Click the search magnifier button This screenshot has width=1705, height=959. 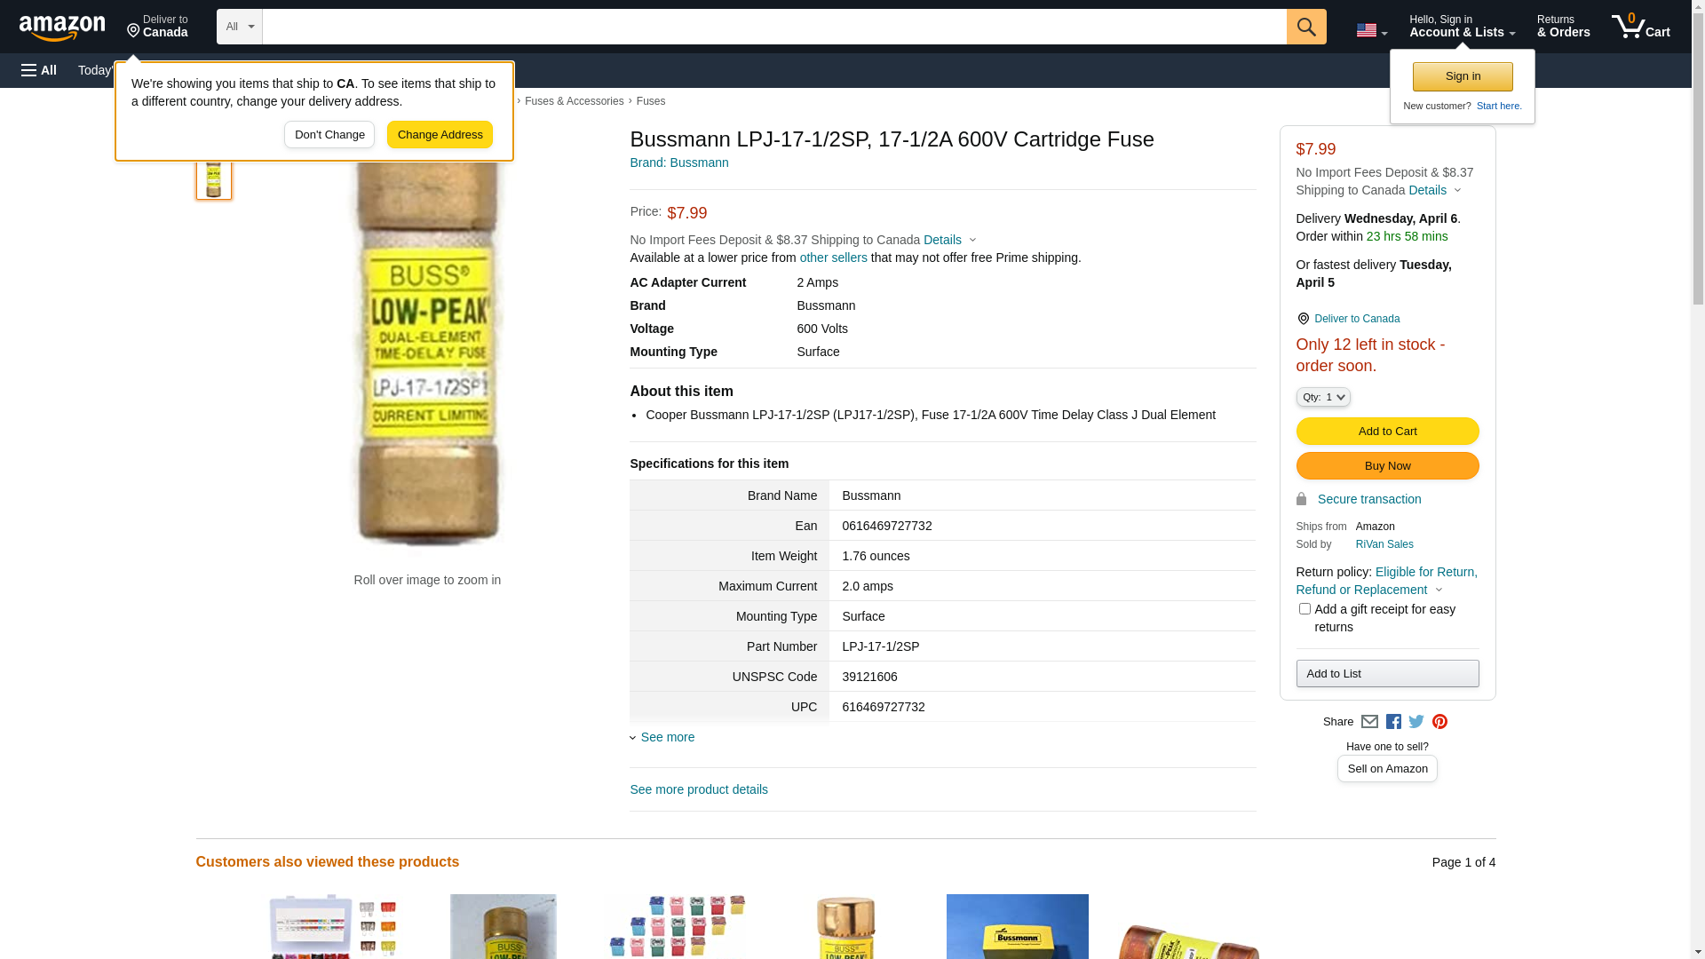[1306, 27]
